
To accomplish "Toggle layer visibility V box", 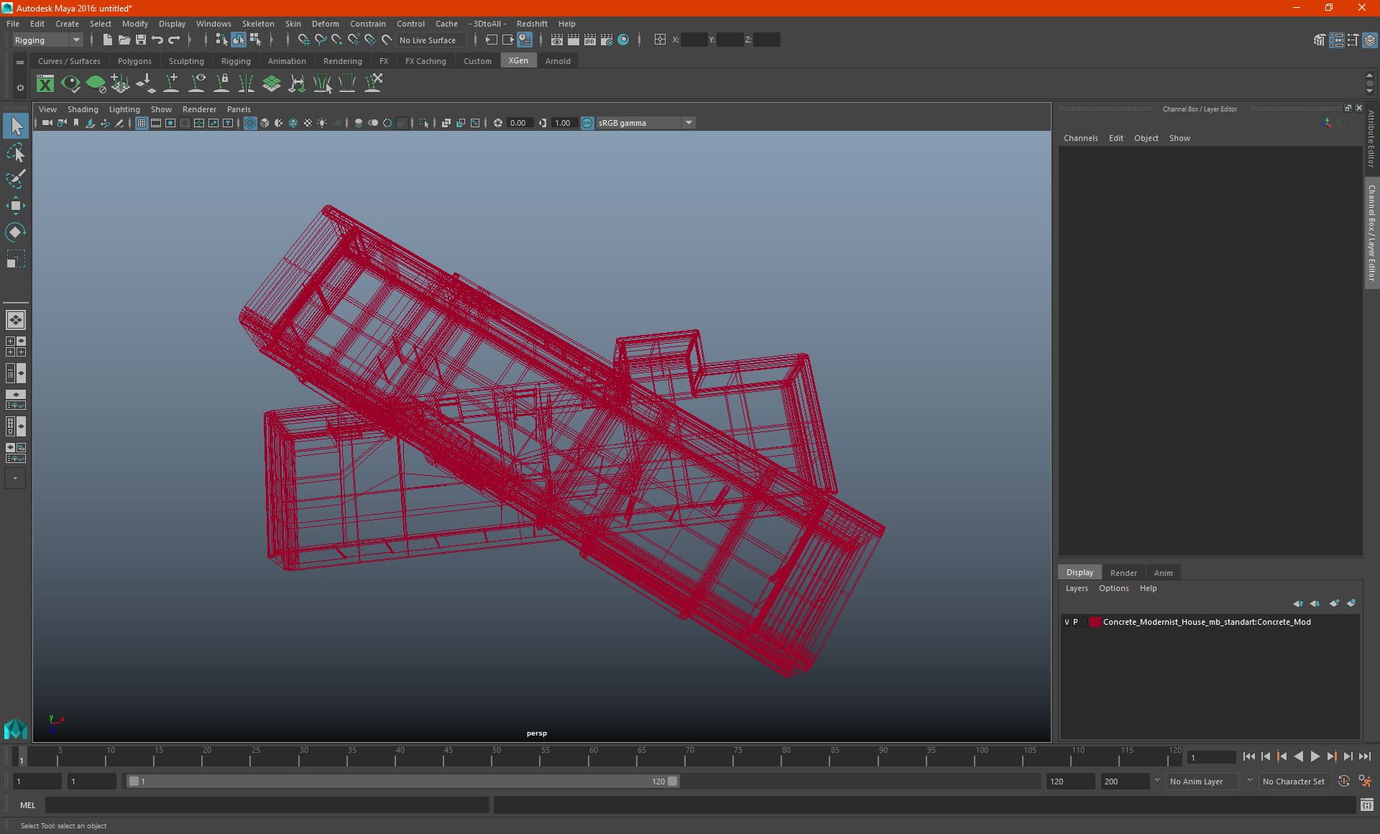I will (x=1067, y=622).
